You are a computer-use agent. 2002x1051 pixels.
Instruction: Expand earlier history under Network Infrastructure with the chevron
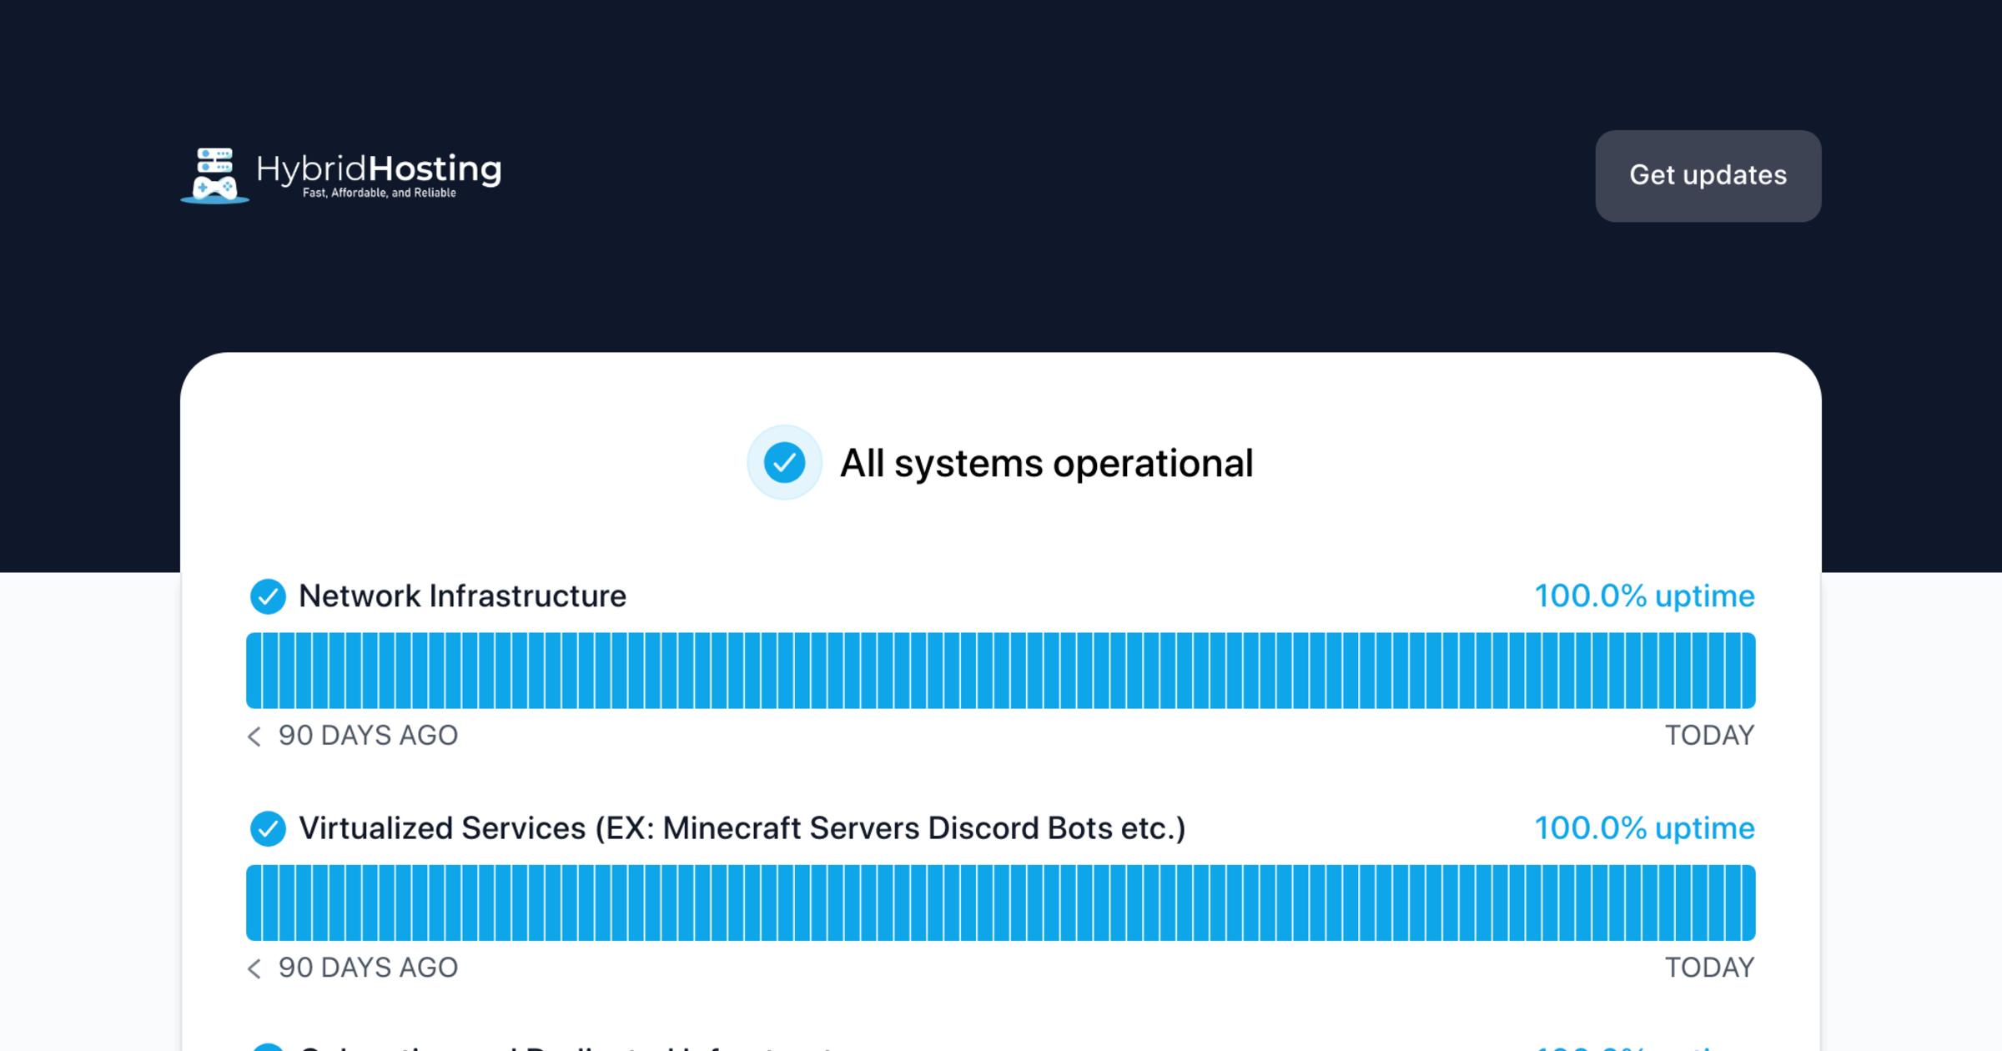coord(254,736)
